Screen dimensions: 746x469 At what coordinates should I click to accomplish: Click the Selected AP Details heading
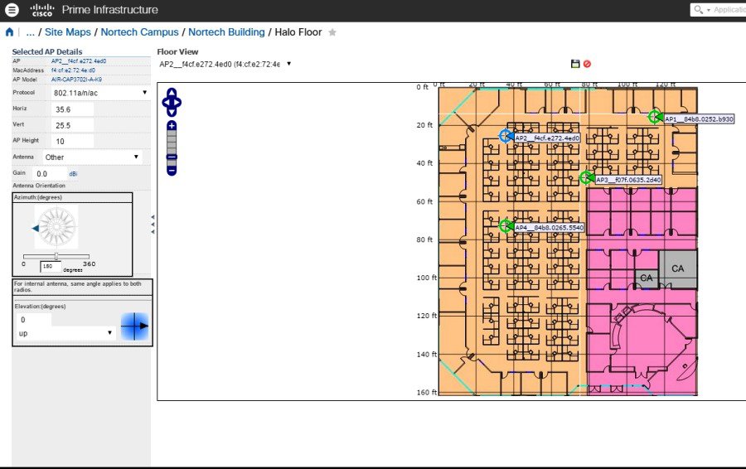pyautogui.click(x=47, y=51)
